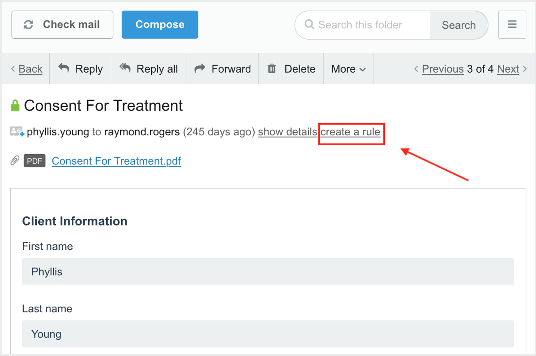Click the Forward arrow icon

(x=200, y=68)
